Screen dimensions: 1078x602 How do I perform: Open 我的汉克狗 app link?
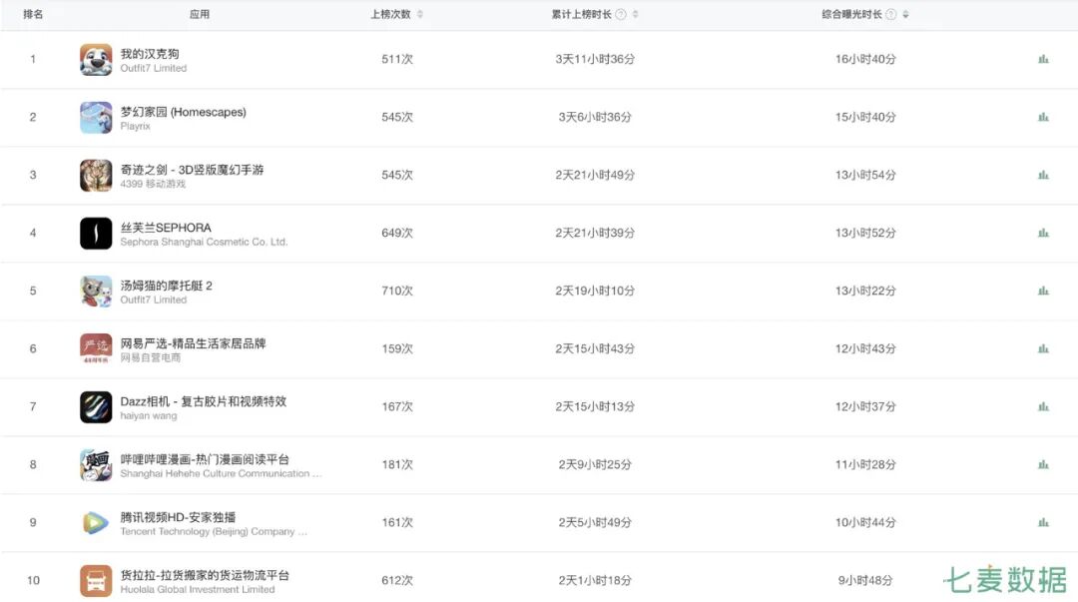click(150, 54)
